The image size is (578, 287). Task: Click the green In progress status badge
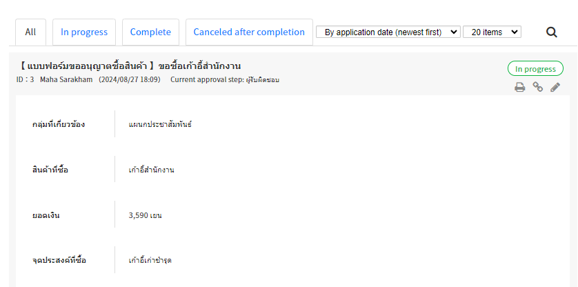pos(535,69)
